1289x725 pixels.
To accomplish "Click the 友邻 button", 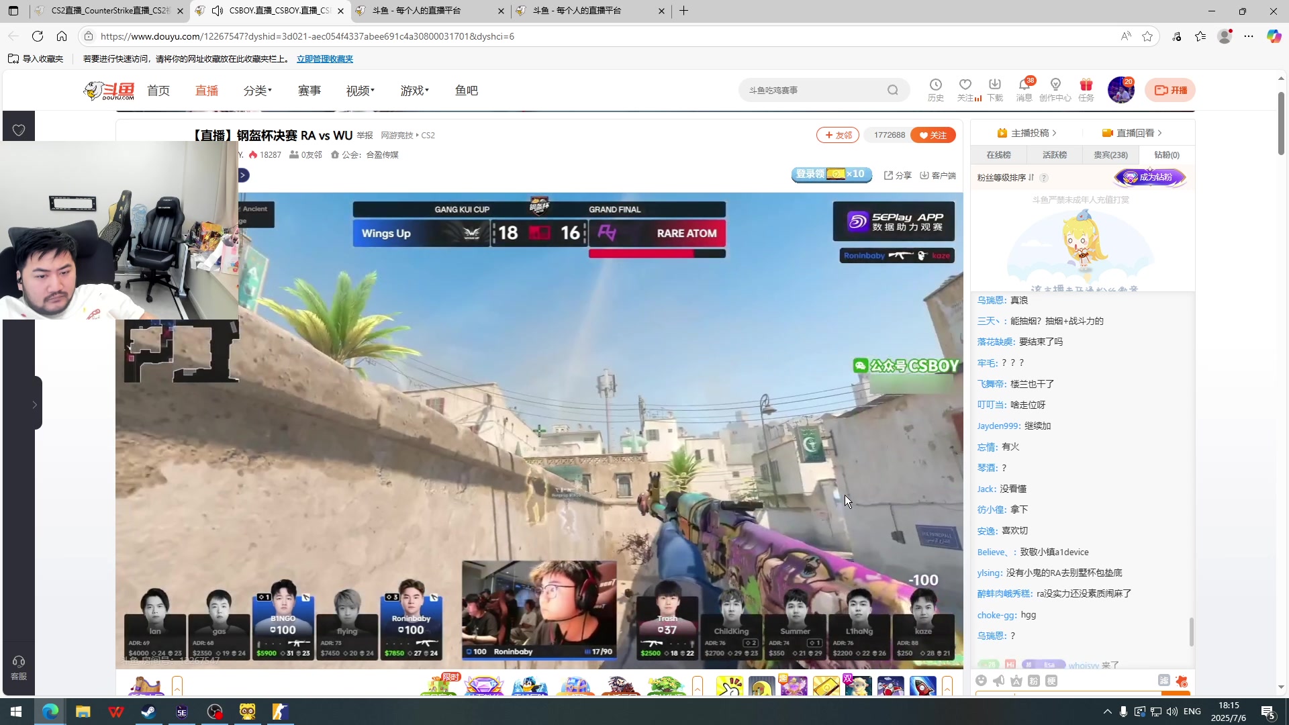I will (x=838, y=135).
